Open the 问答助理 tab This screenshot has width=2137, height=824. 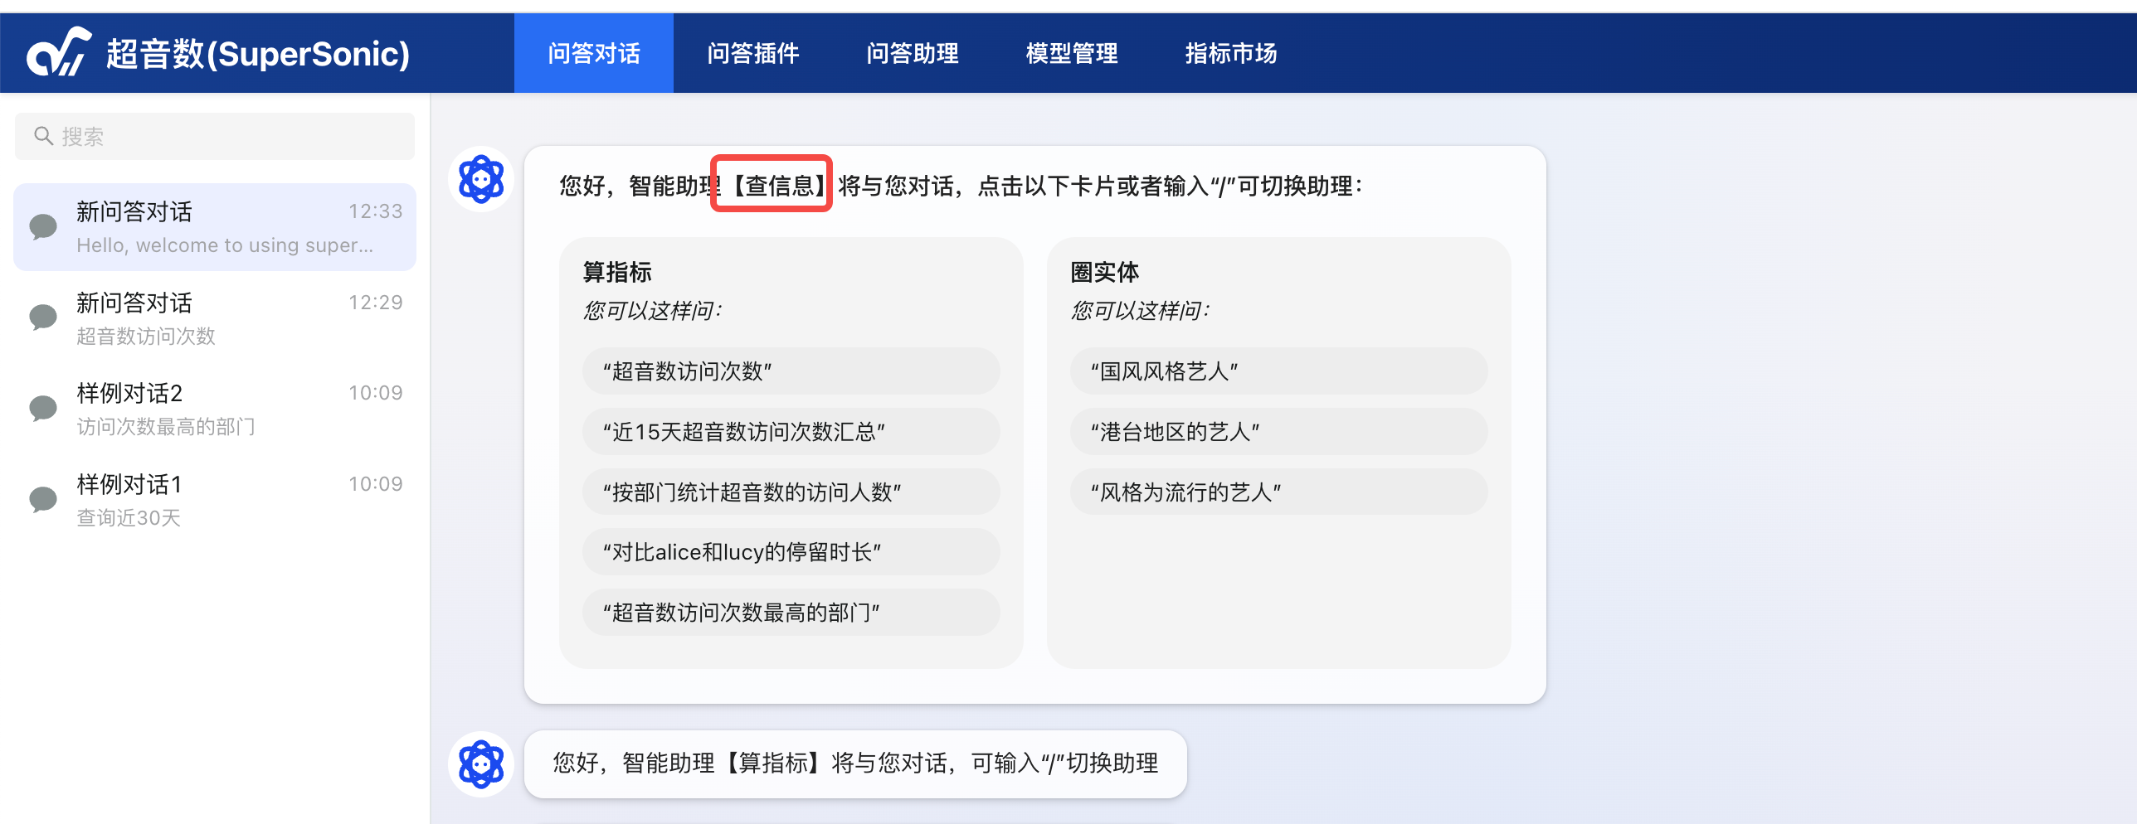(913, 52)
